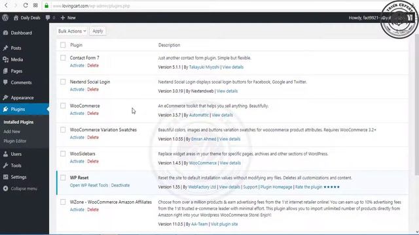Check the Nextend Social Login checkbox
419x235 pixels.
click(63, 82)
